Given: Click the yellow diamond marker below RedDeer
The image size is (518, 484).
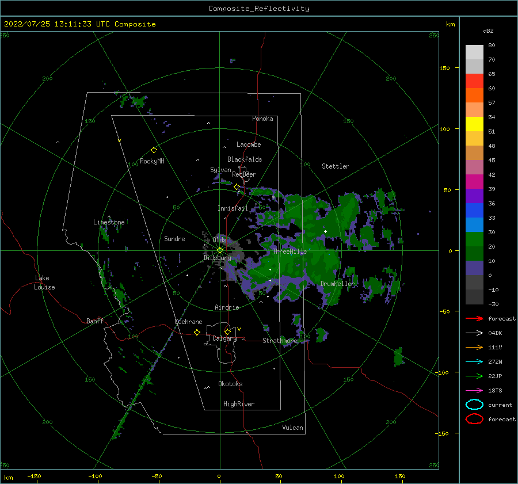Looking at the screenshot, I should (x=237, y=187).
